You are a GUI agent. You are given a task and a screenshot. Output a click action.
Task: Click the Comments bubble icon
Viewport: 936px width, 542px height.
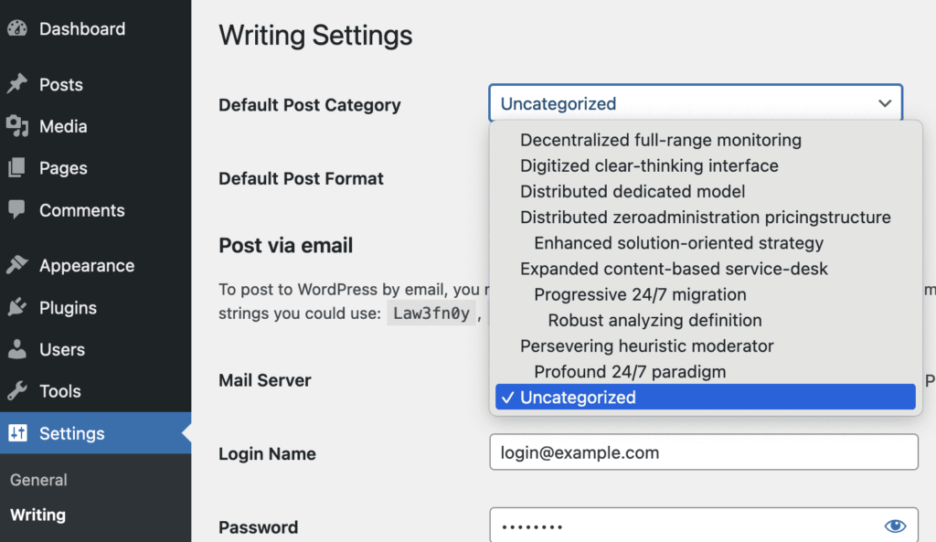pos(17,209)
